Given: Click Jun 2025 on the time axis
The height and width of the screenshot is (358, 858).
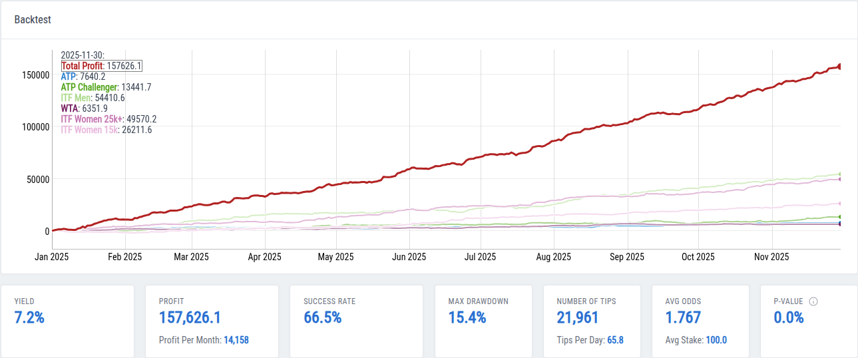Looking at the screenshot, I should coord(409,257).
